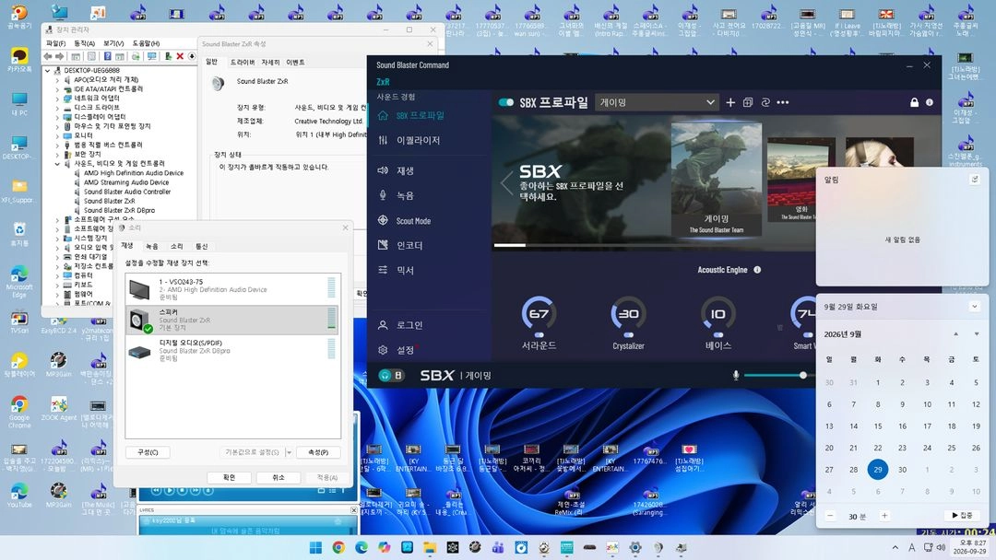996x560 pixels.
Task: Open 기본값으로 설정 dropdown arrow in 소리 dialog
Action: pos(289,452)
